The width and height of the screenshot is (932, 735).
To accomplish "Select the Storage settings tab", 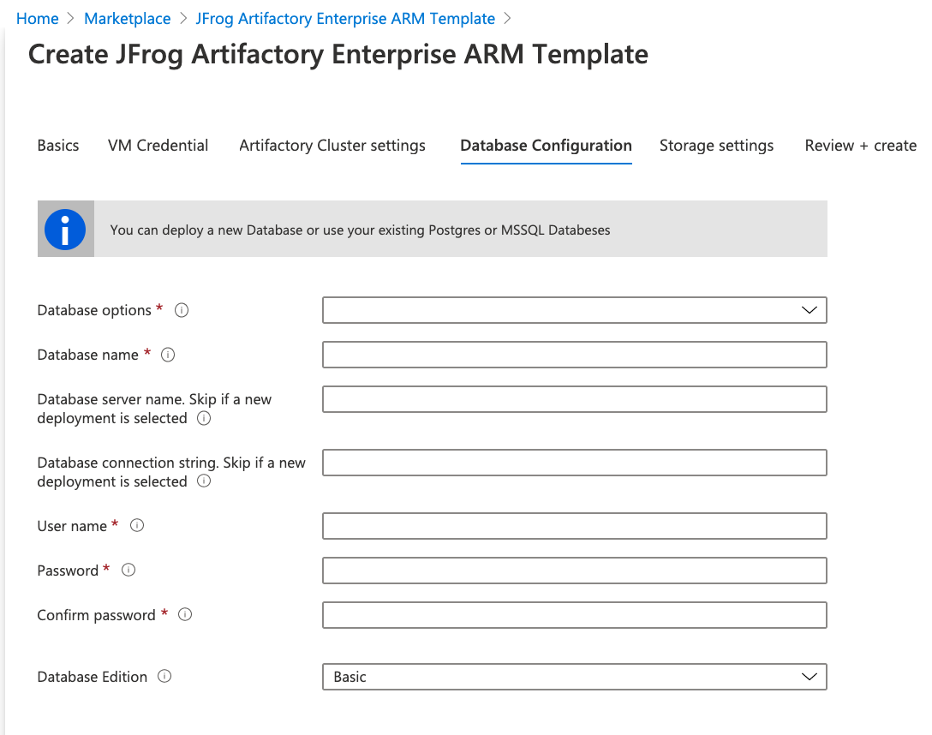I will 716,146.
